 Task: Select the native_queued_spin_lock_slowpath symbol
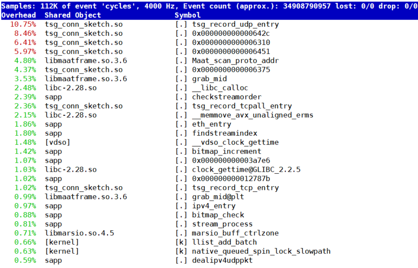[261, 251]
